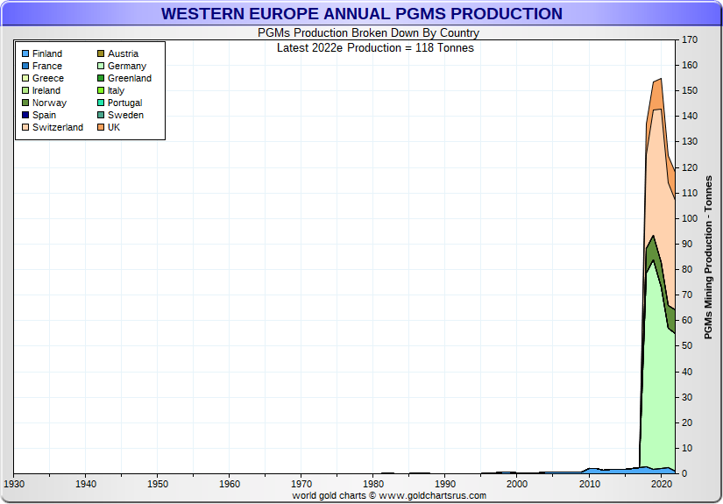Select the Norway legend label text

(x=47, y=103)
